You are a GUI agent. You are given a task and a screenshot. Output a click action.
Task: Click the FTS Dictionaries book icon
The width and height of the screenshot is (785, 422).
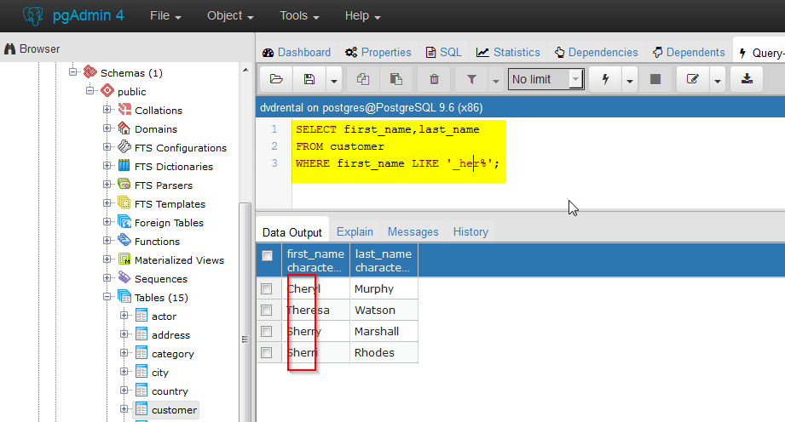tap(124, 166)
